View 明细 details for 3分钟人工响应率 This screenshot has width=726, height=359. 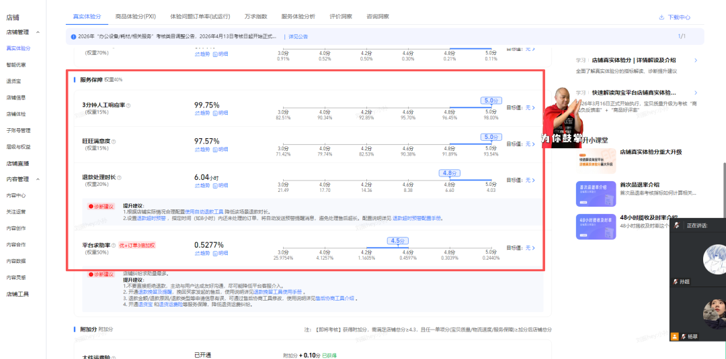pos(220,113)
